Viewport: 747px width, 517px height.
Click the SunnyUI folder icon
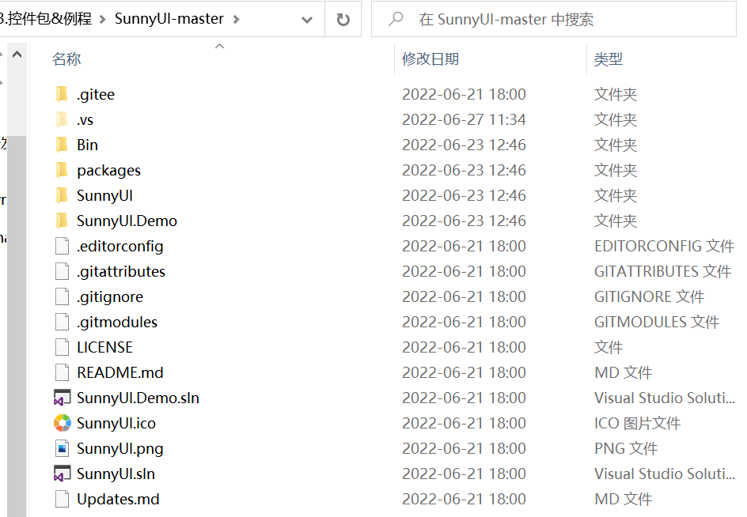tap(62, 195)
